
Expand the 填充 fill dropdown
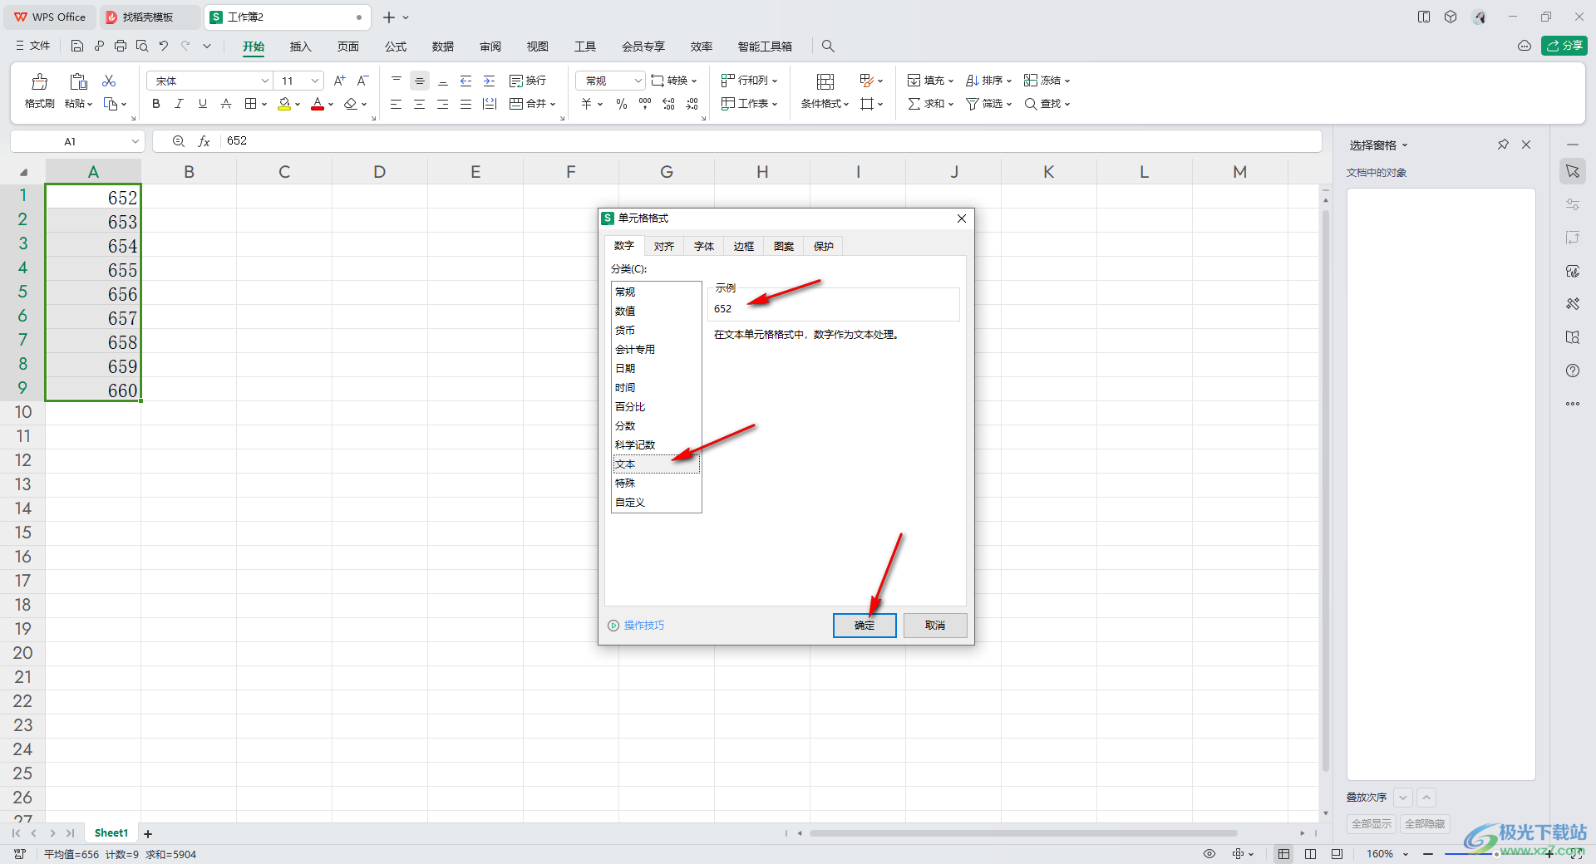click(951, 81)
